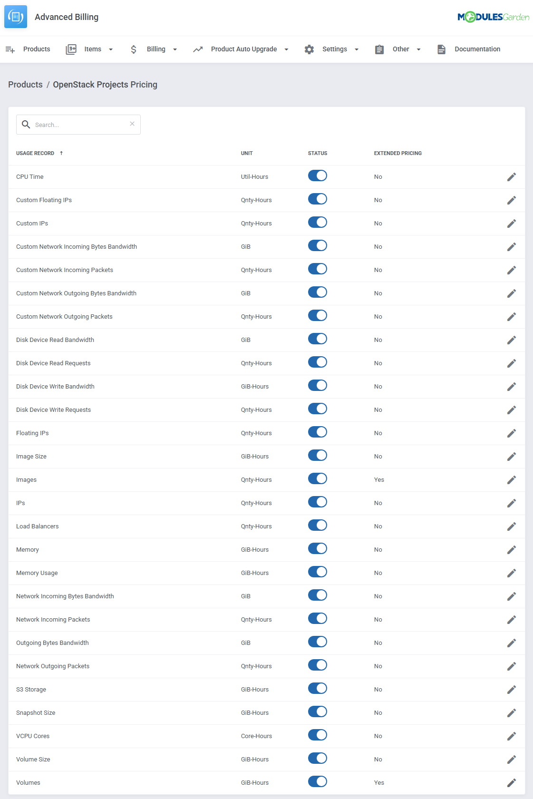Click the Settings gear icon
Screen dimensions: 533x799
tap(309, 49)
